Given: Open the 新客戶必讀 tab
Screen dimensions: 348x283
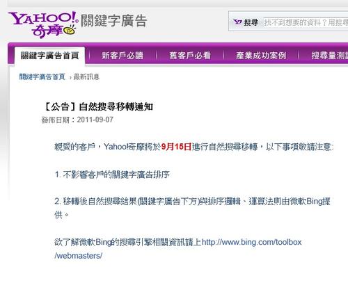Looking at the screenshot, I should tap(122, 56).
